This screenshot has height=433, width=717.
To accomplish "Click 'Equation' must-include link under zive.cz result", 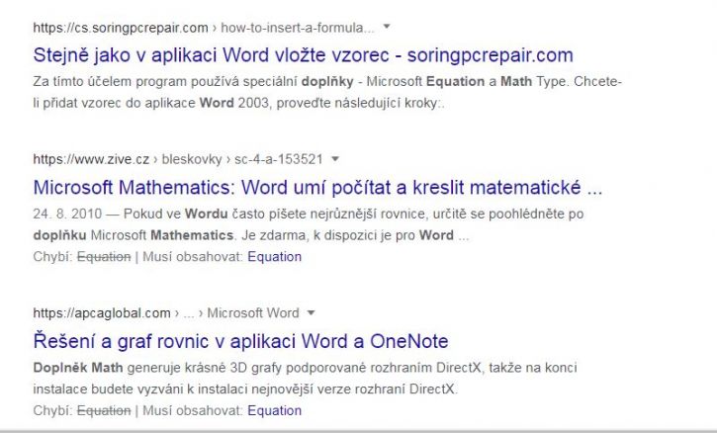I will coord(274,256).
